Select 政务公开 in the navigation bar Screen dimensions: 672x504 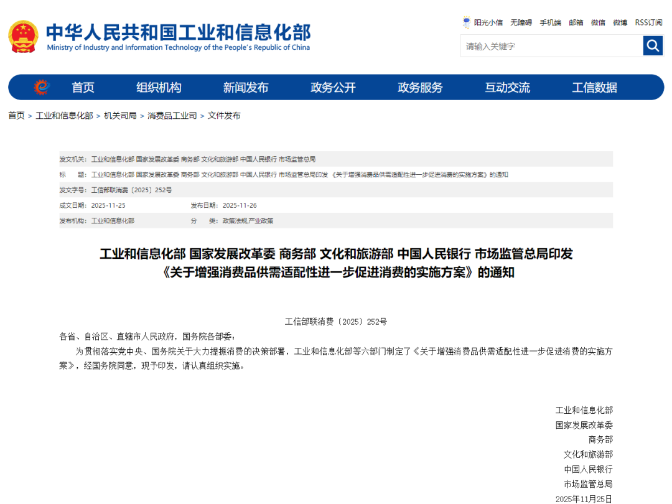(x=333, y=88)
